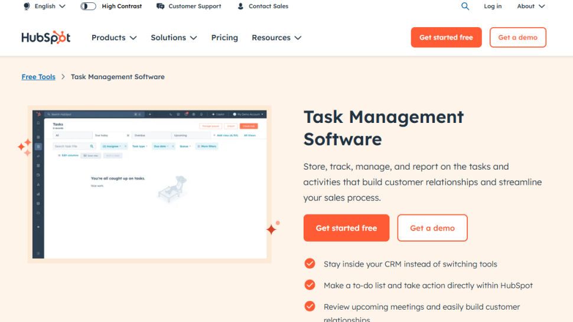The image size is (573, 322).
Task: Click Contact Sales link text
Action: pyautogui.click(x=268, y=6)
